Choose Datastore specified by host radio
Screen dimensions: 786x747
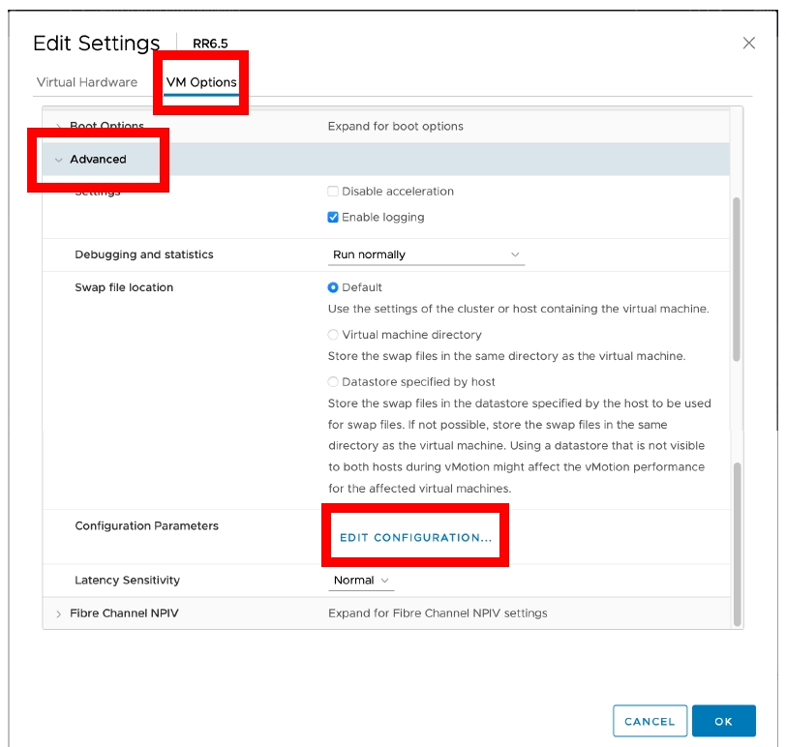pyautogui.click(x=333, y=382)
